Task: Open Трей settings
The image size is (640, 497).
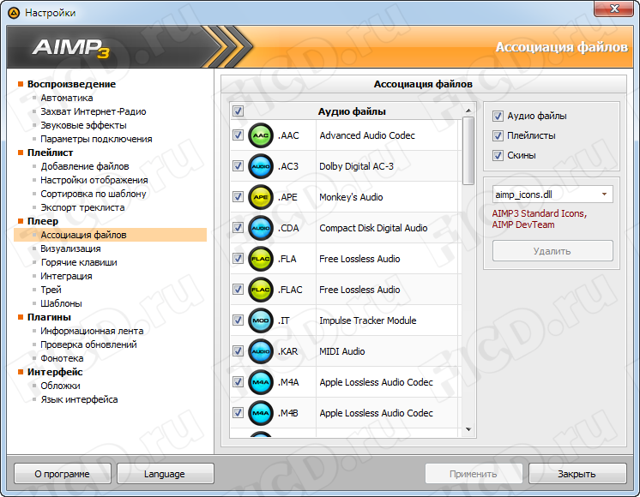Action: coord(51,290)
